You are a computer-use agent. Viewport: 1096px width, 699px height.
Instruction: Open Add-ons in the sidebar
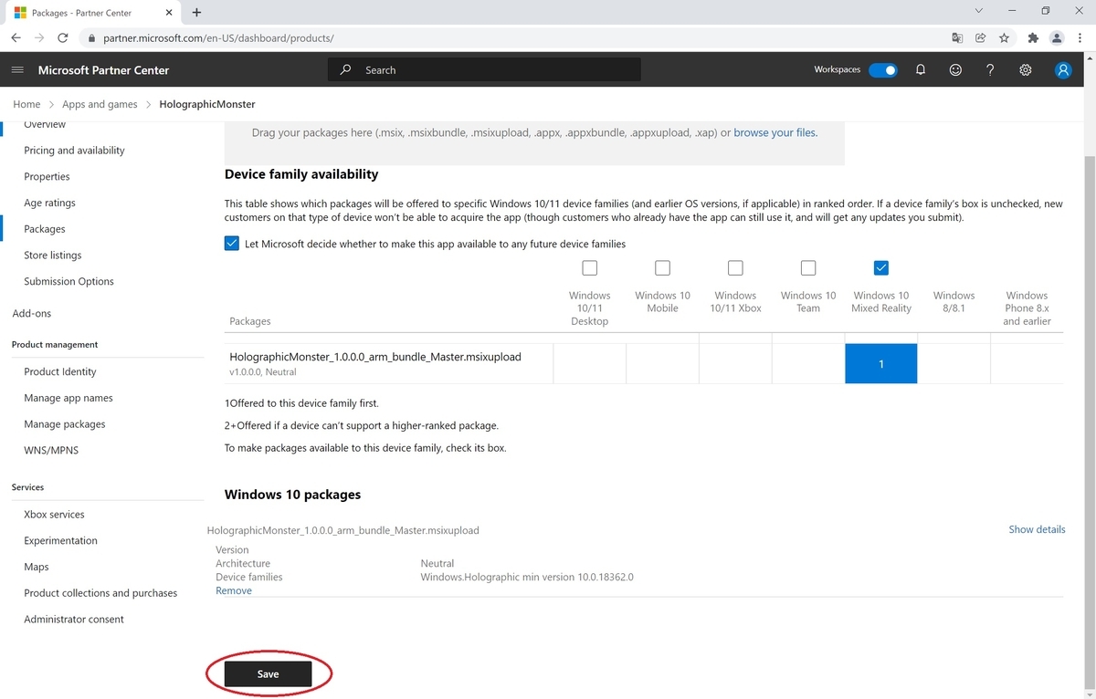click(32, 313)
